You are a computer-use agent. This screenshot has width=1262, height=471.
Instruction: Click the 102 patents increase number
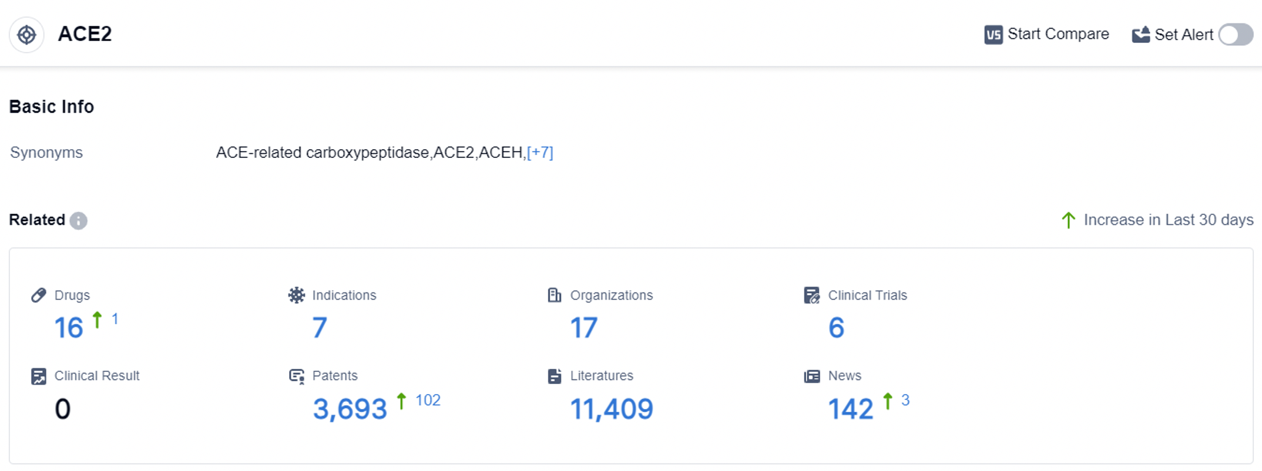pos(428,401)
